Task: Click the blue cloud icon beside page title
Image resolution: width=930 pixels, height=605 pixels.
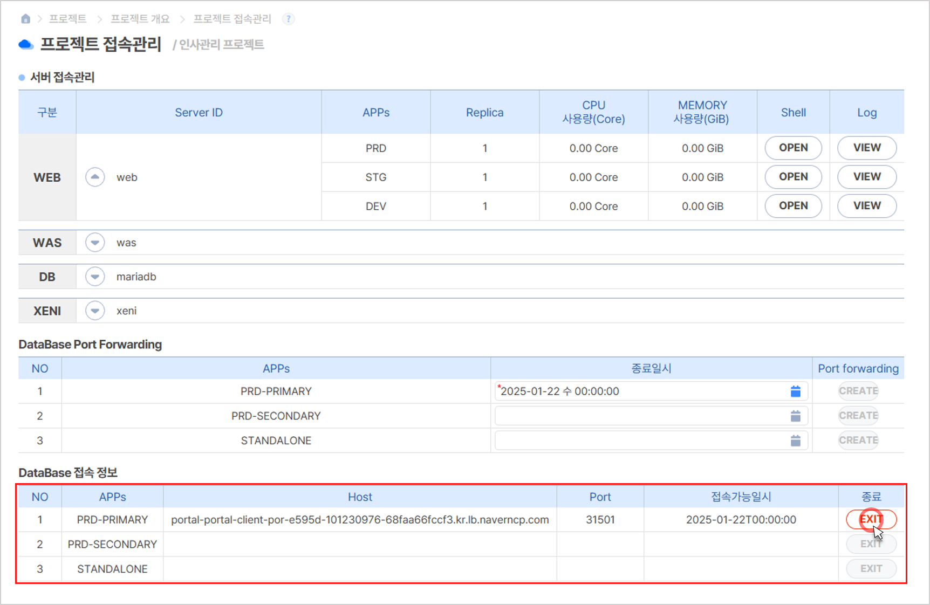Action: [26, 44]
